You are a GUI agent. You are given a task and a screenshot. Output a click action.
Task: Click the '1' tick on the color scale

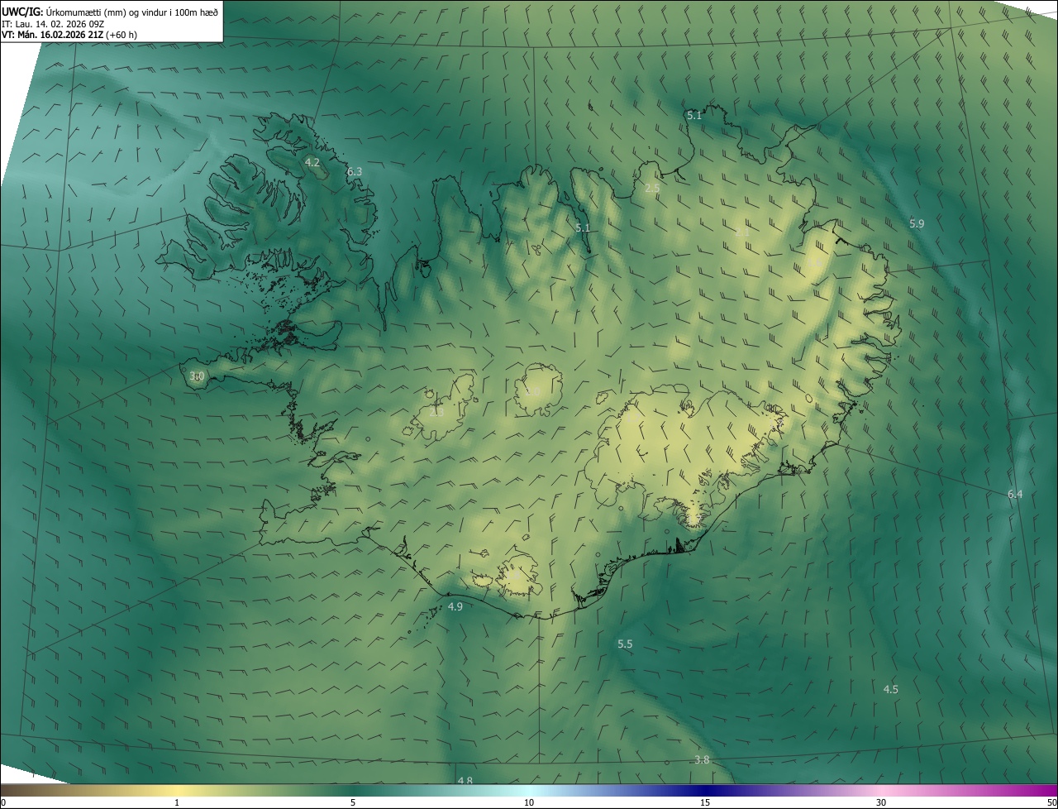[x=177, y=802]
